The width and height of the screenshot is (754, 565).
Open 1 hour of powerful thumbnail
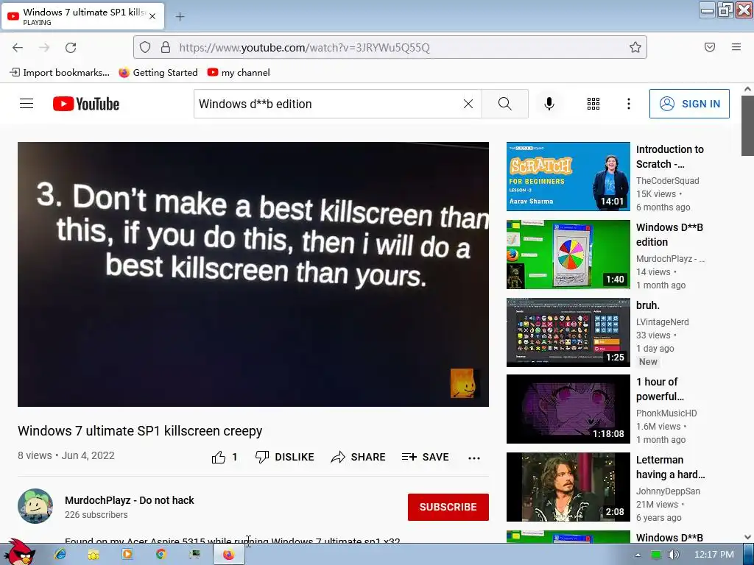tap(568, 409)
